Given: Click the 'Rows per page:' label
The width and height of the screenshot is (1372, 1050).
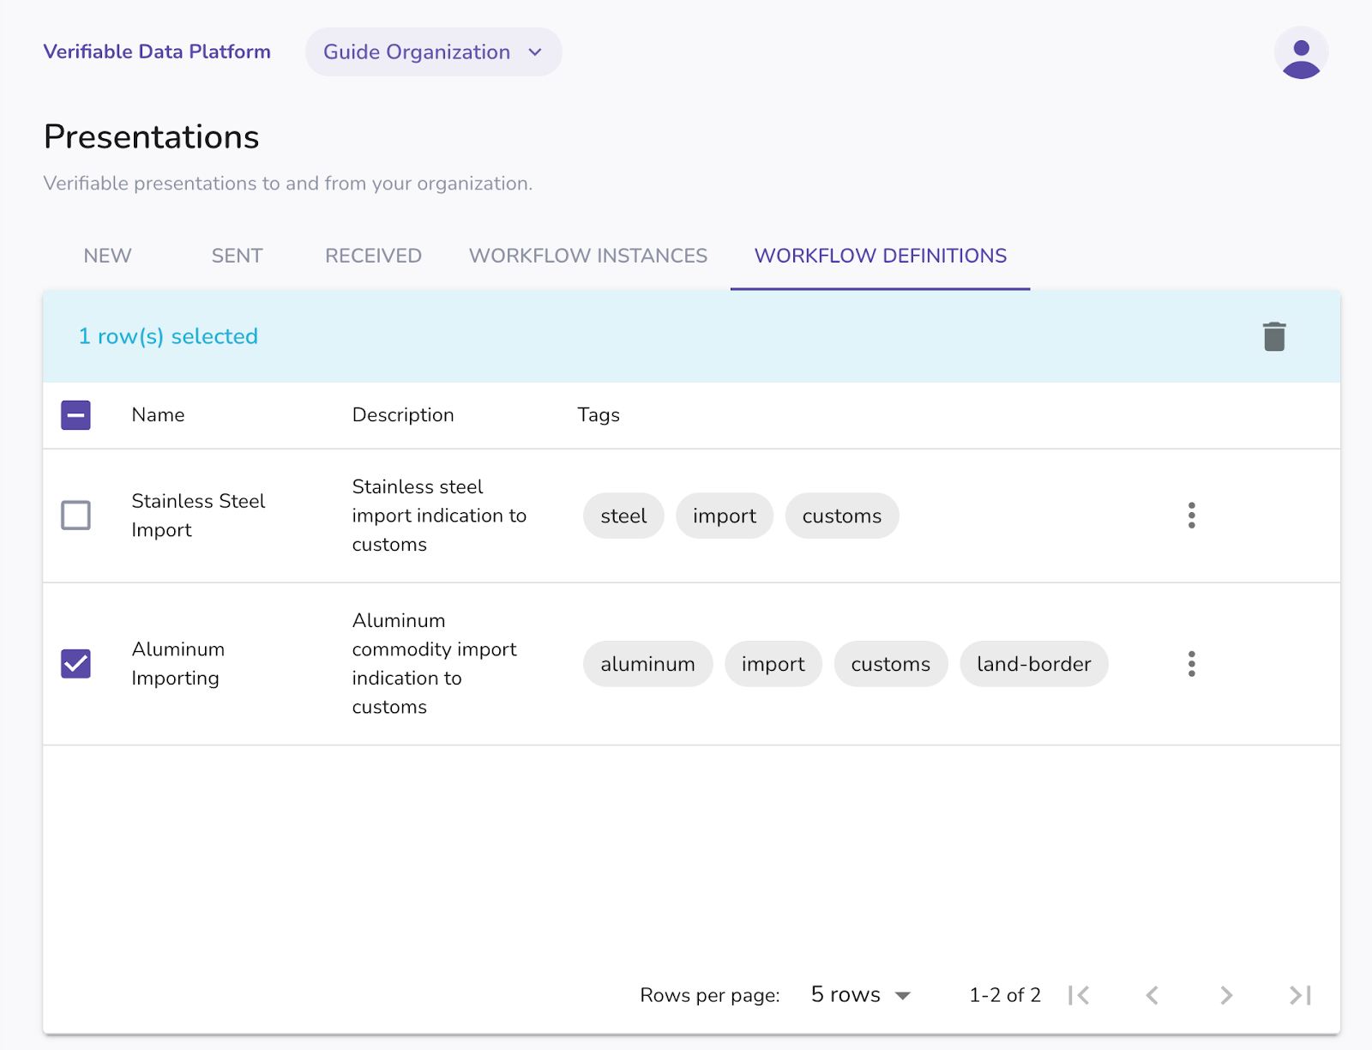Looking at the screenshot, I should click(710, 995).
